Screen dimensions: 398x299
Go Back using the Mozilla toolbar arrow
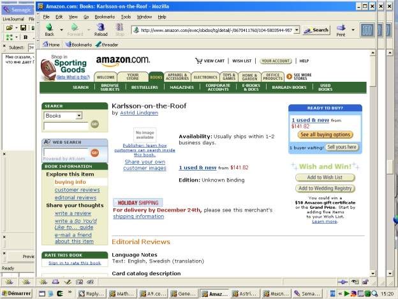[50, 29]
